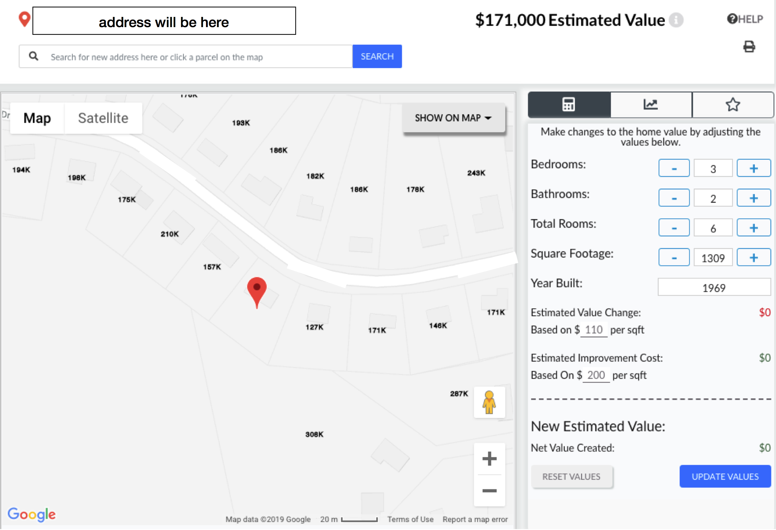Select the 157K parcel label

[x=212, y=267]
